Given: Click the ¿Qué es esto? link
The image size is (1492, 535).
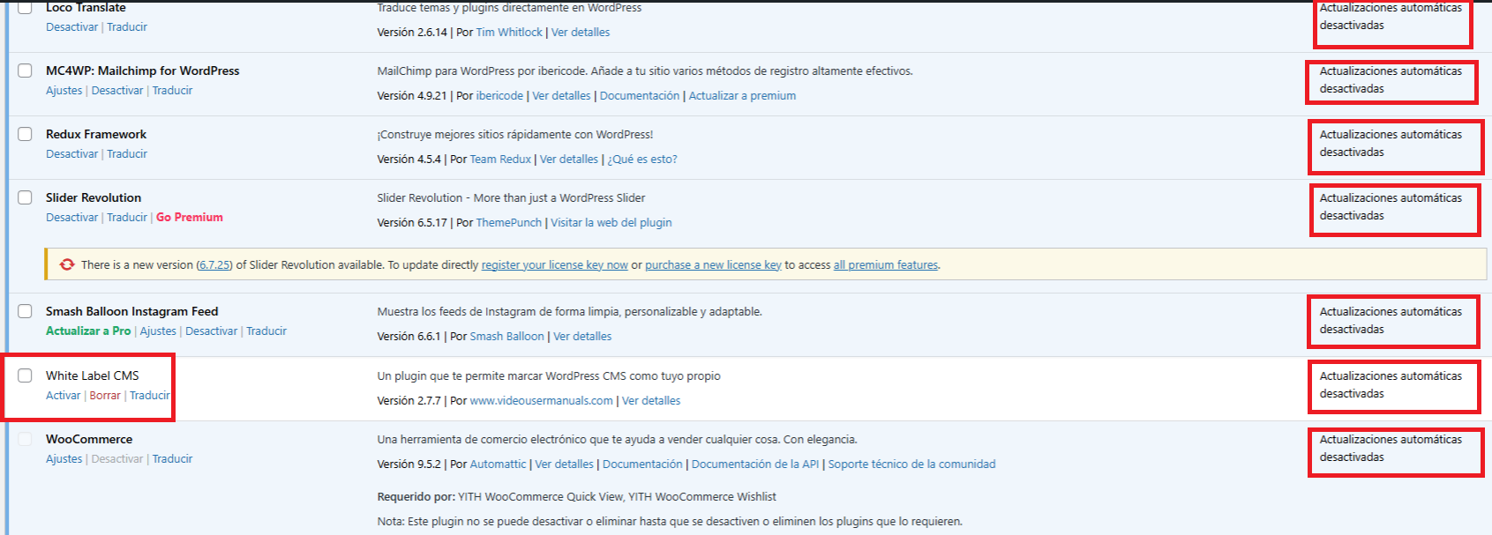Looking at the screenshot, I should coord(642,160).
